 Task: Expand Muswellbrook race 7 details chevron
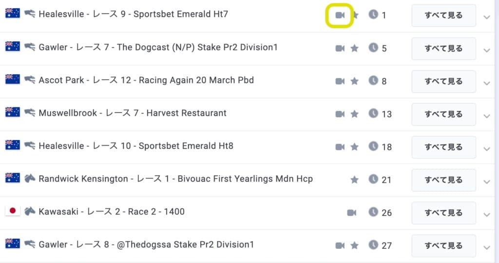[487, 116]
